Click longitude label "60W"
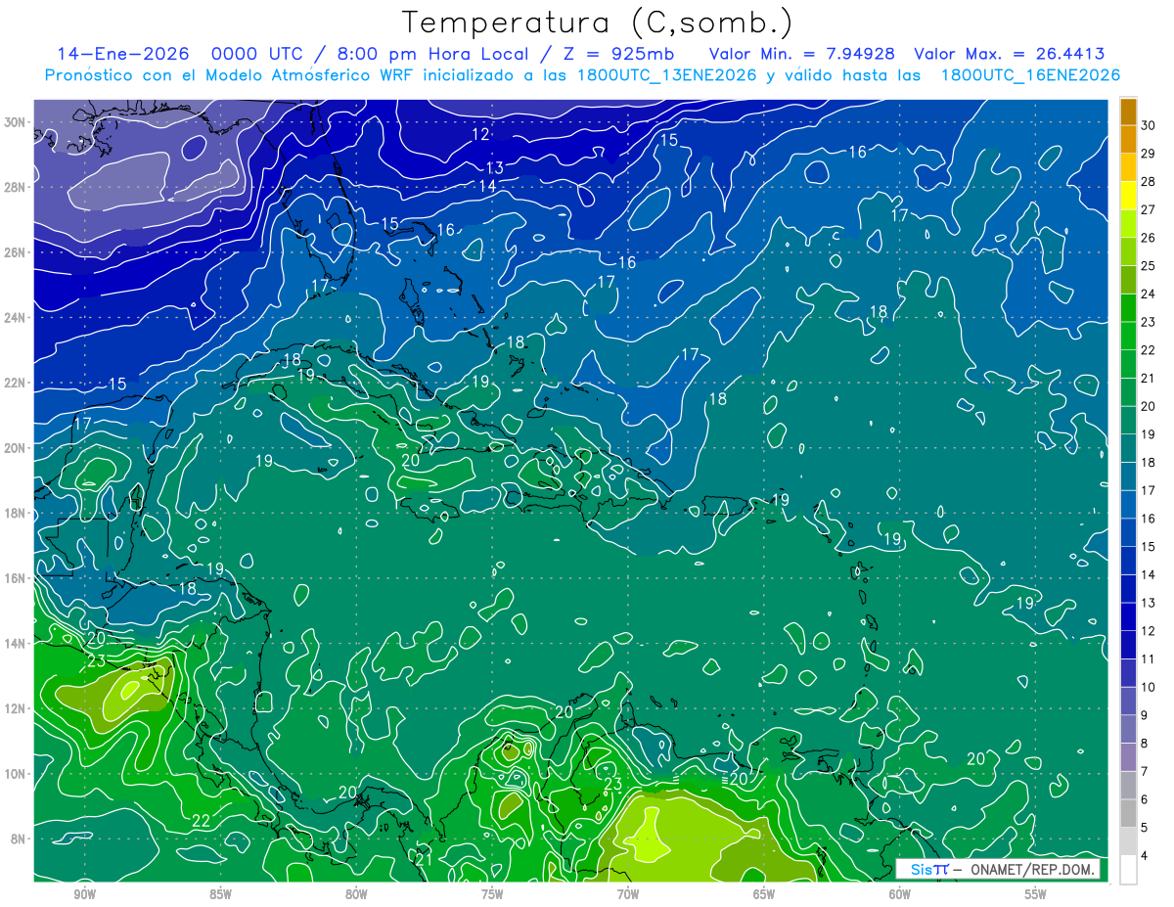Viewport: 1174px width, 907px height. click(x=900, y=894)
